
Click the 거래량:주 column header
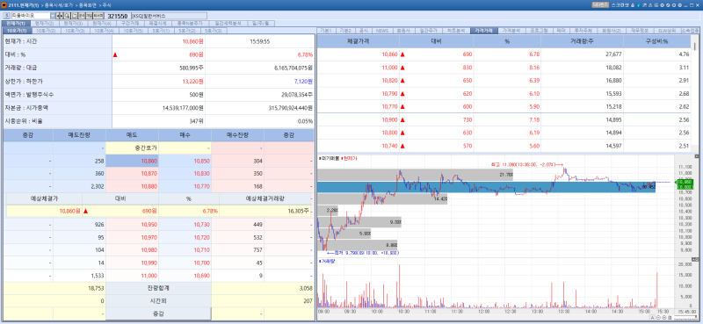click(582, 41)
